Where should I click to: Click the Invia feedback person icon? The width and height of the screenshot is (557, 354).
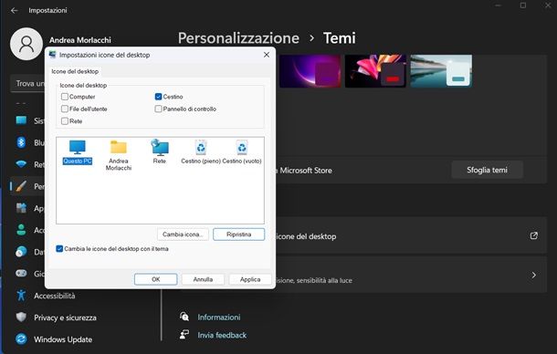click(x=184, y=335)
